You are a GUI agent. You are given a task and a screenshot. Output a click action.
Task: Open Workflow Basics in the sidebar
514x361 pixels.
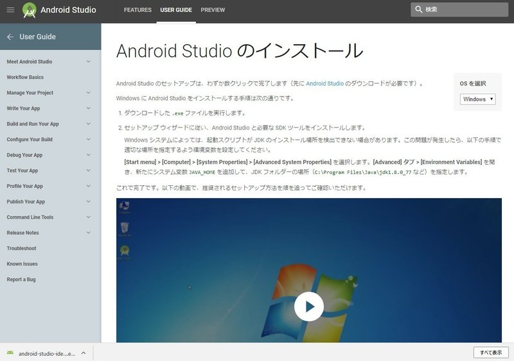pyautogui.click(x=25, y=77)
